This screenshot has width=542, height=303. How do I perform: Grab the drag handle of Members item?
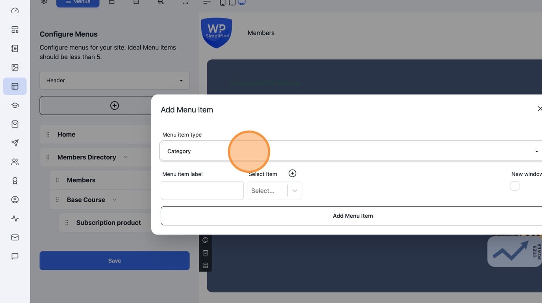57,180
